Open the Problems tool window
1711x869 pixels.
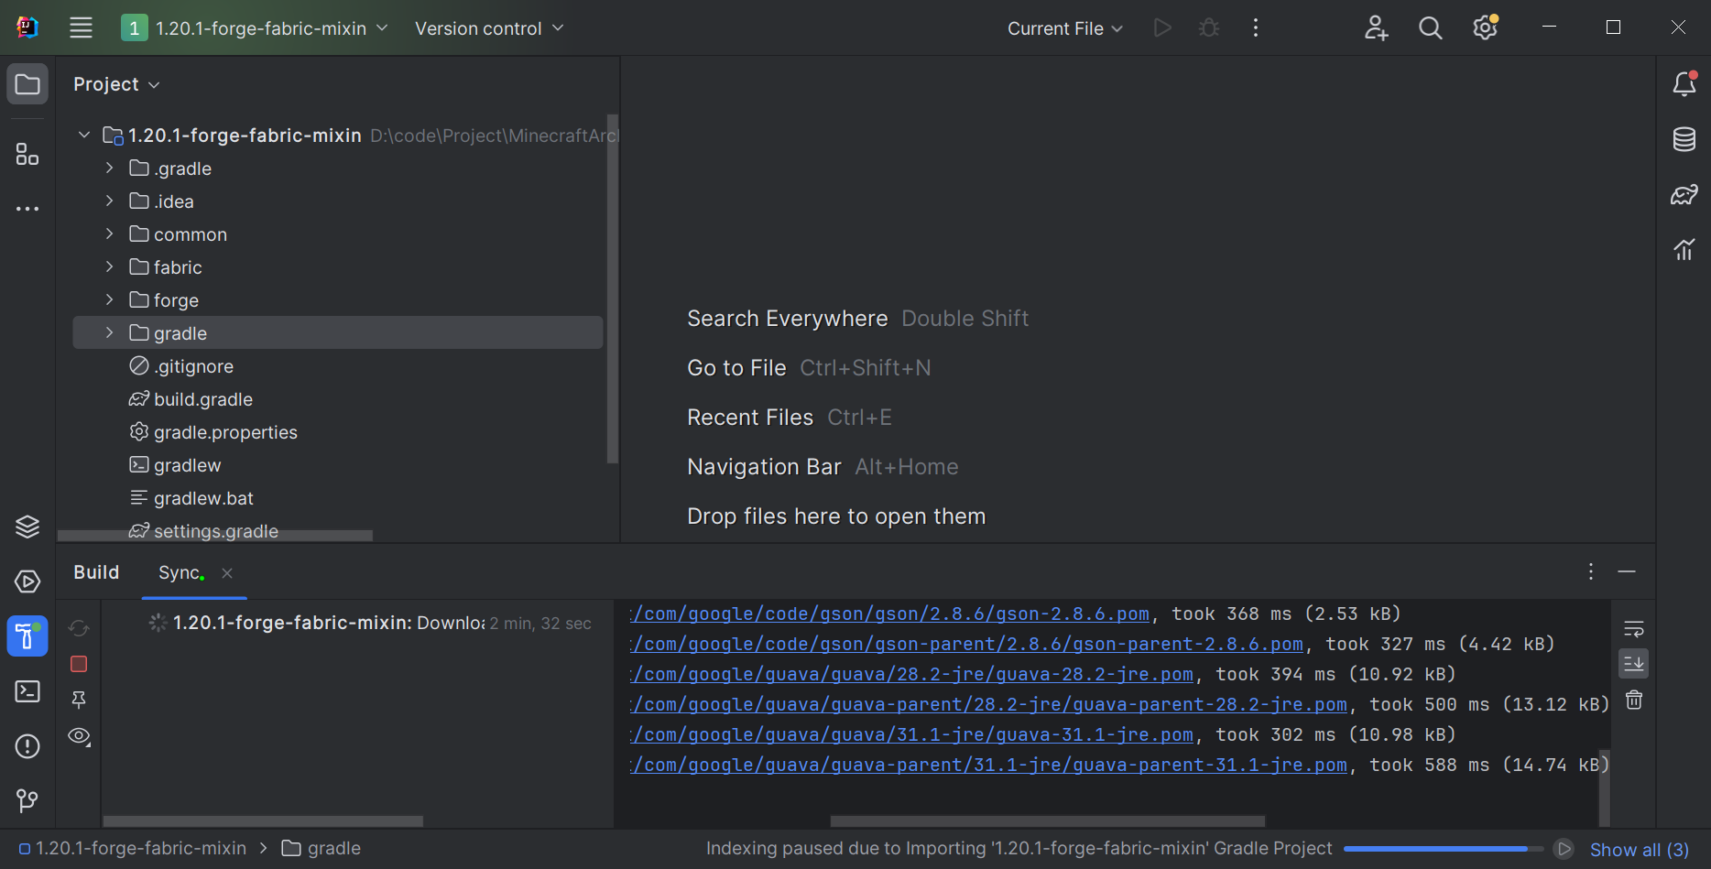[x=27, y=746]
